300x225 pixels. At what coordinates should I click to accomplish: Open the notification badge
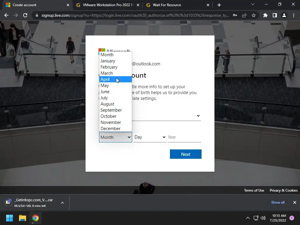point(292,218)
